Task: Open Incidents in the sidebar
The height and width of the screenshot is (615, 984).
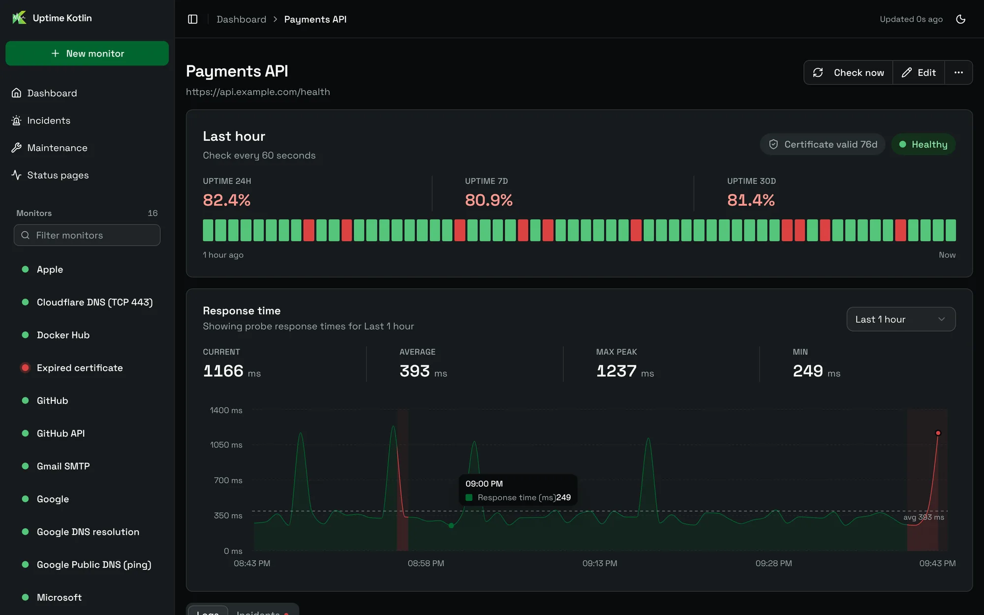Action: tap(87, 121)
